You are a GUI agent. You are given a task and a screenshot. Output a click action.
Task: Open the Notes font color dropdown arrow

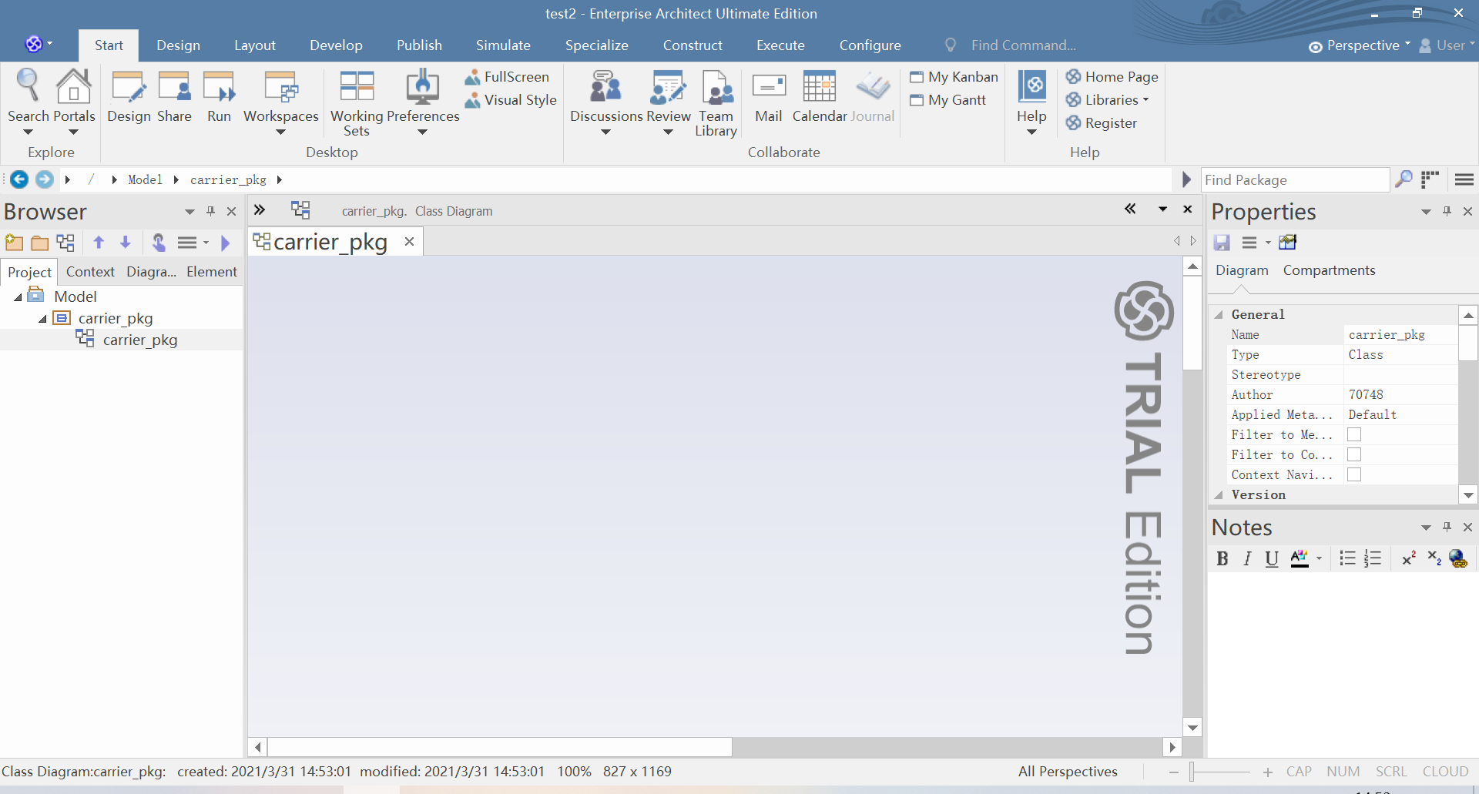click(x=1319, y=558)
